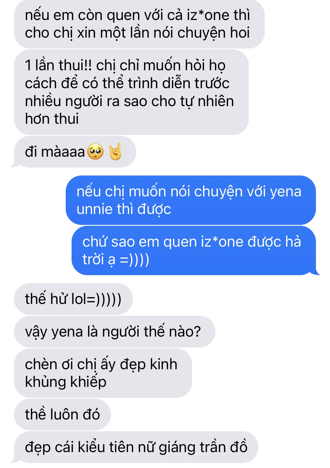Click 'yena' in the gray question message
Screen dimensions: 330x468
[x=67, y=332]
